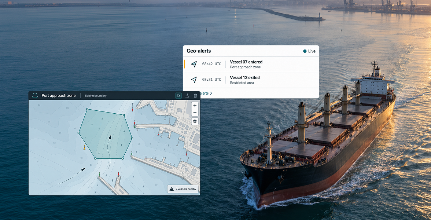This screenshot has width=431, height=220.
Task: Click Port approach zone under Vessel 07
Action: tap(246, 67)
